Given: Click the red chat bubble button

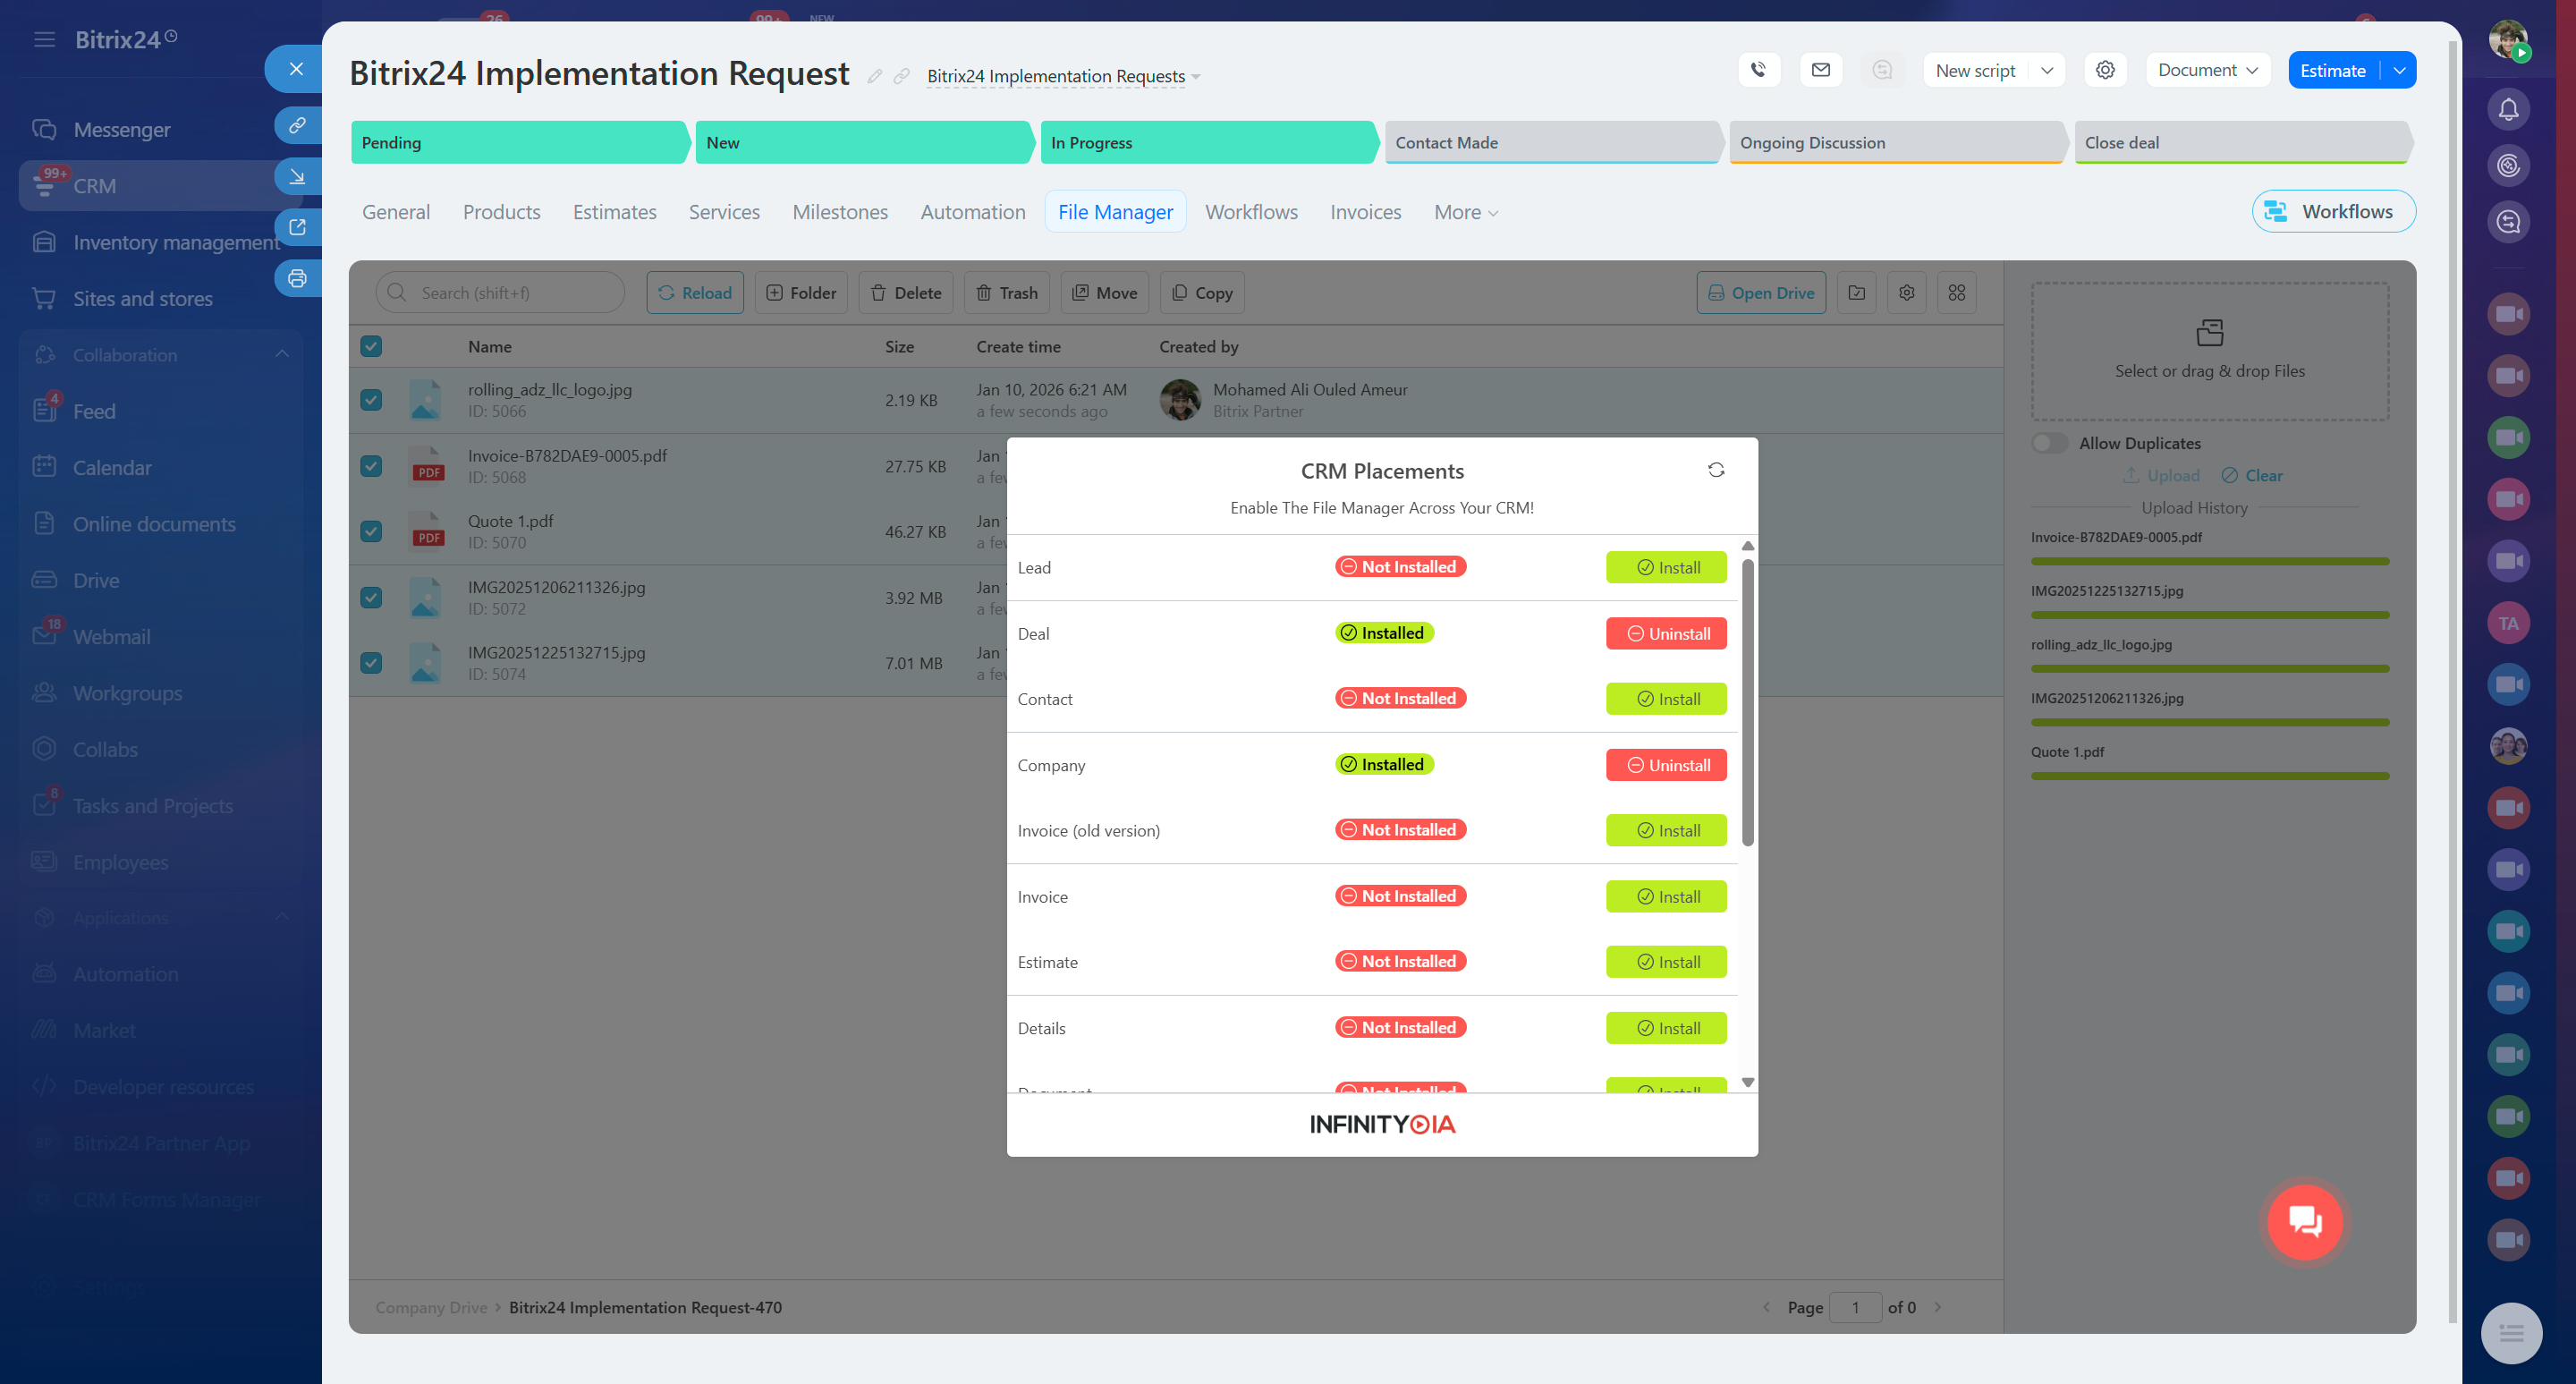Looking at the screenshot, I should [2305, 1221].
